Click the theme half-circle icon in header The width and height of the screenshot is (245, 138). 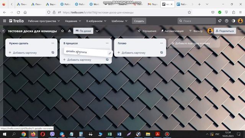(234, 21)
